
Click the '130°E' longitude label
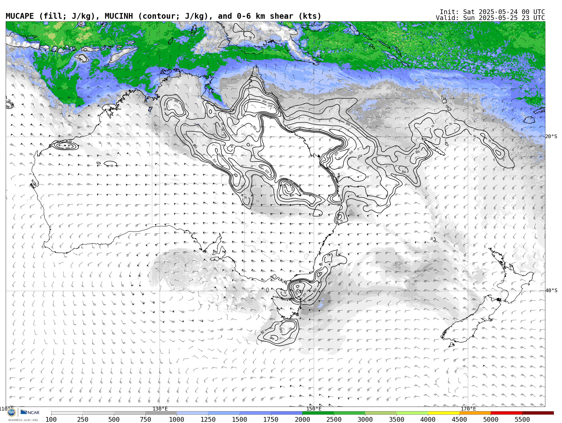point(160,409)
